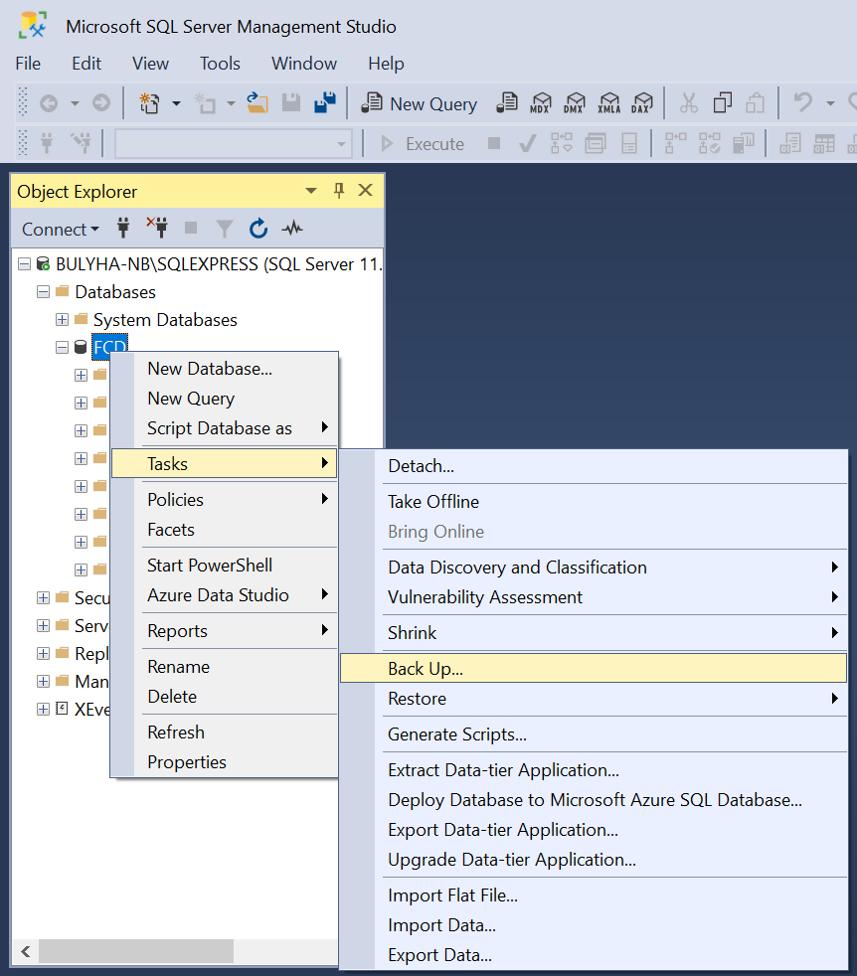Image resolution: width=857 pixels, height=976 pixels.
Task: Click the Cut scissors icon
Action: 688,102
